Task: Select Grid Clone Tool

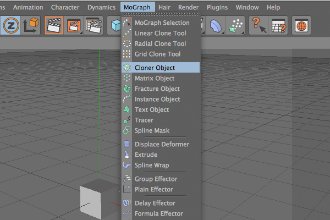Action: 161,54
